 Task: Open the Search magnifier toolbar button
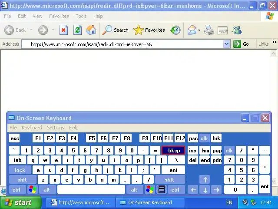(115, 30)
